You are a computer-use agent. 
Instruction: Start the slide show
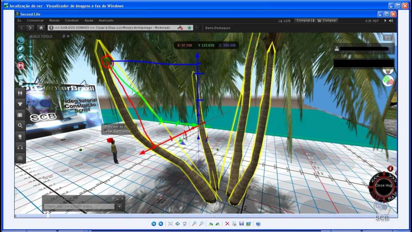point(184,224)
